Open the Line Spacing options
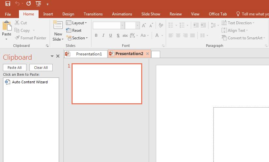 (215, 25)
